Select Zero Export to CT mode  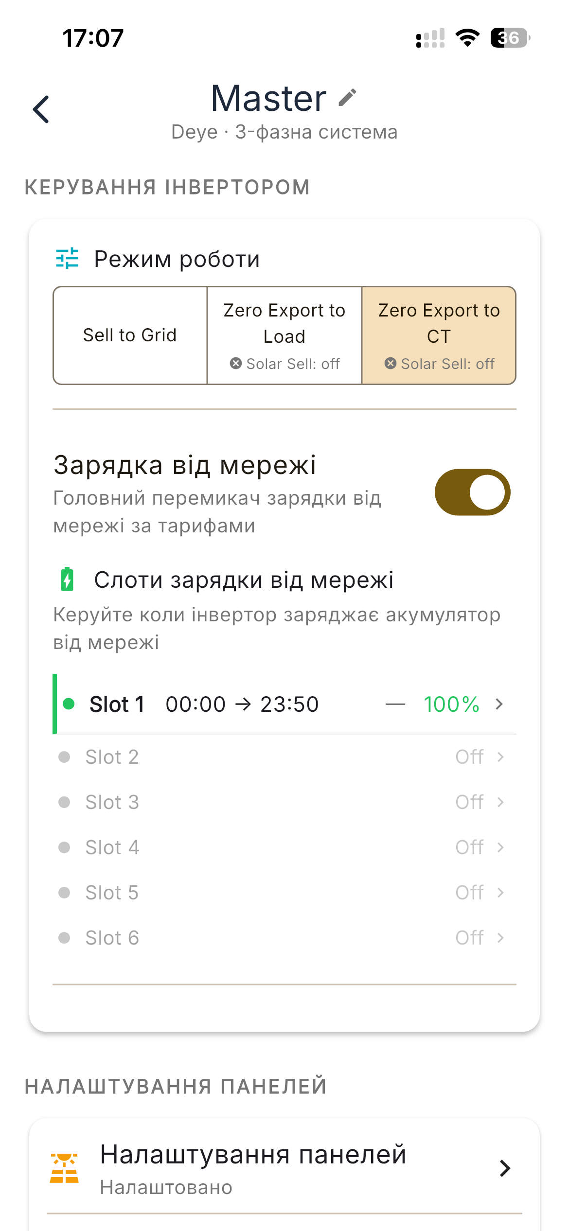(x=439, y=335)
